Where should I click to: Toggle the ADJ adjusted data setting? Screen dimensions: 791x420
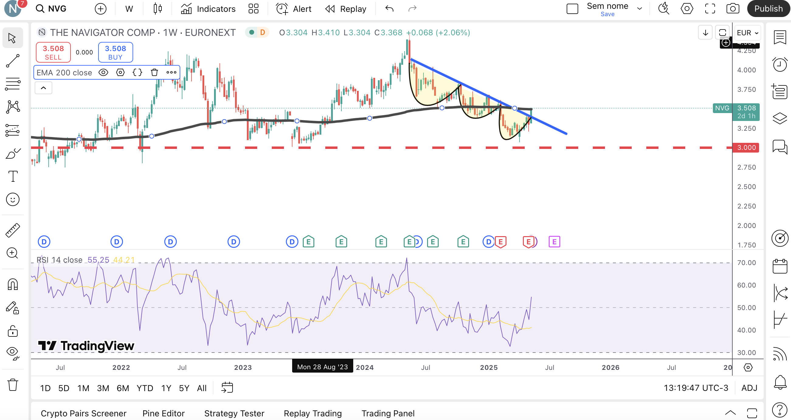pos(749,388)
